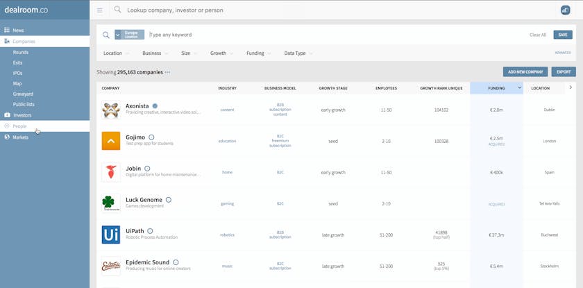Viewport: 583px width, 288px height.
Task: Open the Data Type filter dropdown
Action: [298, 53]
